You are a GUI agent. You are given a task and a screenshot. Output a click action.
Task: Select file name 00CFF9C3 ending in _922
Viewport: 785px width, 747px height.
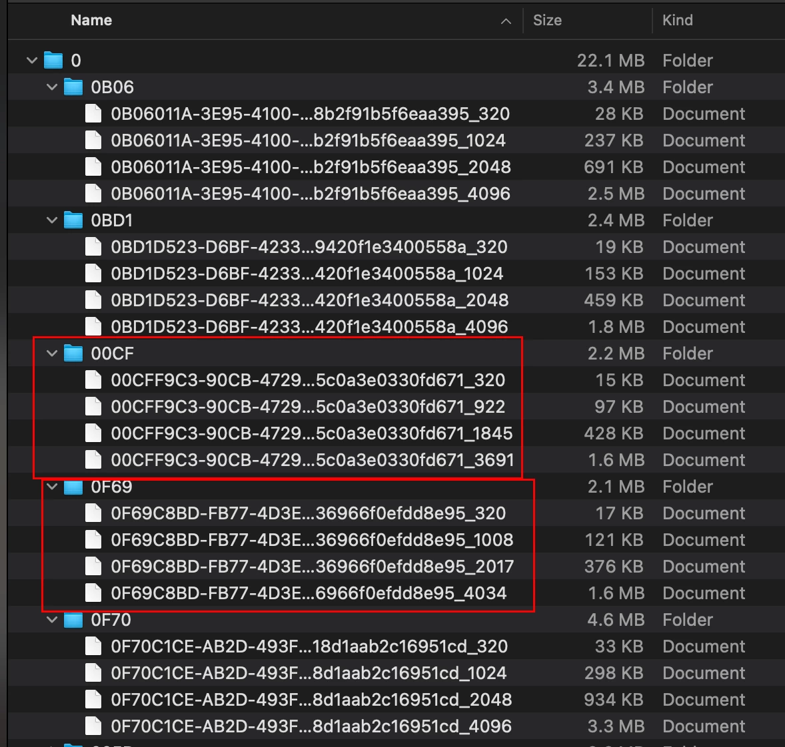click(308, 406)
